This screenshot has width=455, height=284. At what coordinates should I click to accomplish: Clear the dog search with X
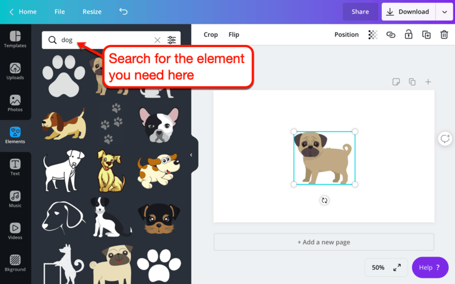coord(158,40)
